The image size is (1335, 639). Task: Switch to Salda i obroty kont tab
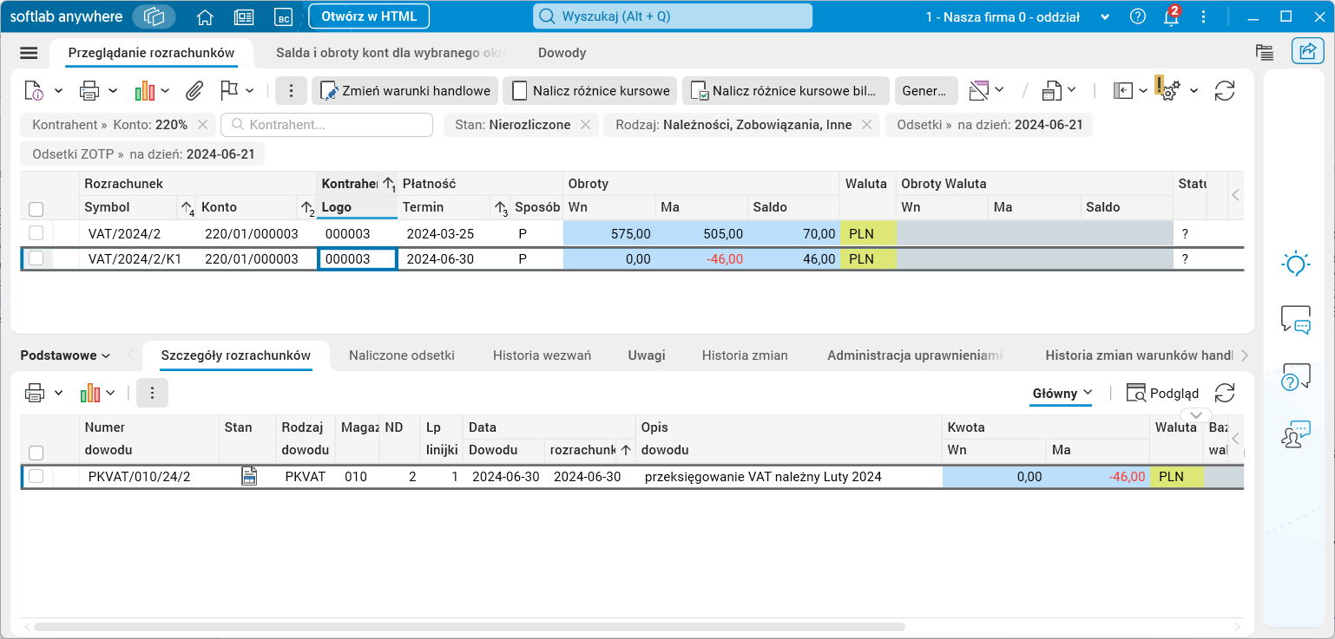391,53
